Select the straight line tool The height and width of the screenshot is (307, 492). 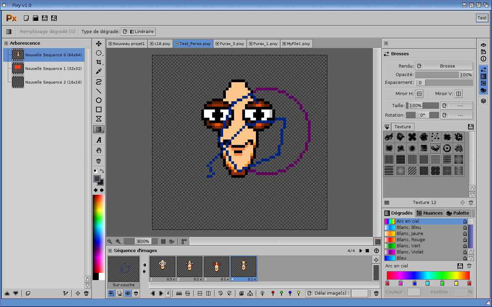click(x=99, y=91)
